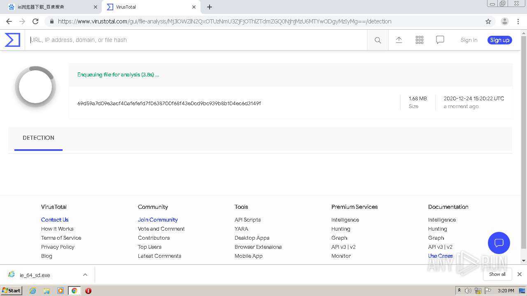Screen dimensions: 527x296
Task: Click the VirusTotal sigma logo
Action: 12,40
